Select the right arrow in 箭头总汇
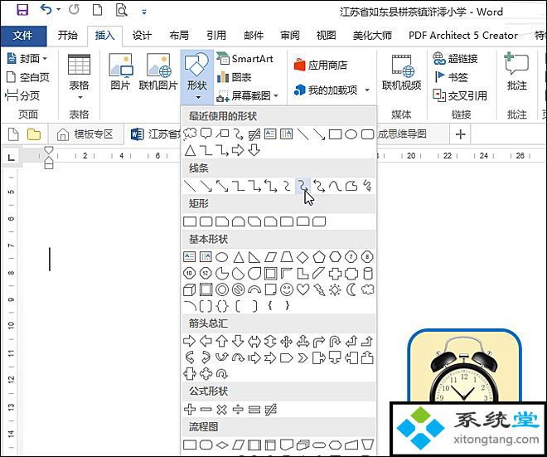Viewport: 547px width, 457px height. tap(190, 341)
